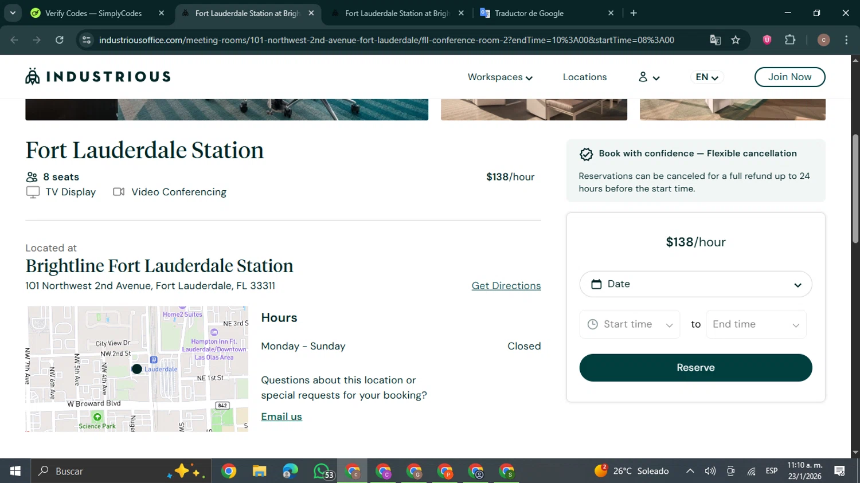Show hidden system tray icons
The width and height of the screenshot is (860, 483).
coord(690,471)
